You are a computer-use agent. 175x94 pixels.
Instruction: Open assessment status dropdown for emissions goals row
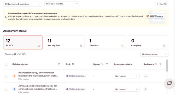coord(127,89)
